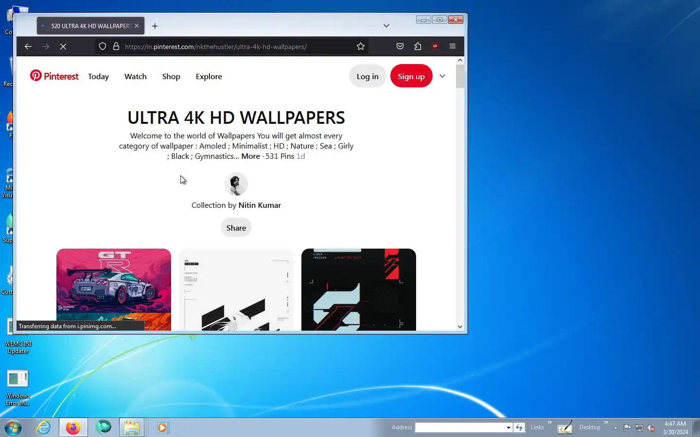This screenshot has height=437, width=700.
Task: Click the Action Center flag icon
Action: 628,428
